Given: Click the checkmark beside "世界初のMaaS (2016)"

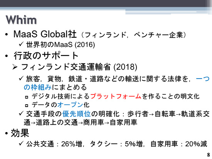Looking at the screenshot, I should point(21,44).
